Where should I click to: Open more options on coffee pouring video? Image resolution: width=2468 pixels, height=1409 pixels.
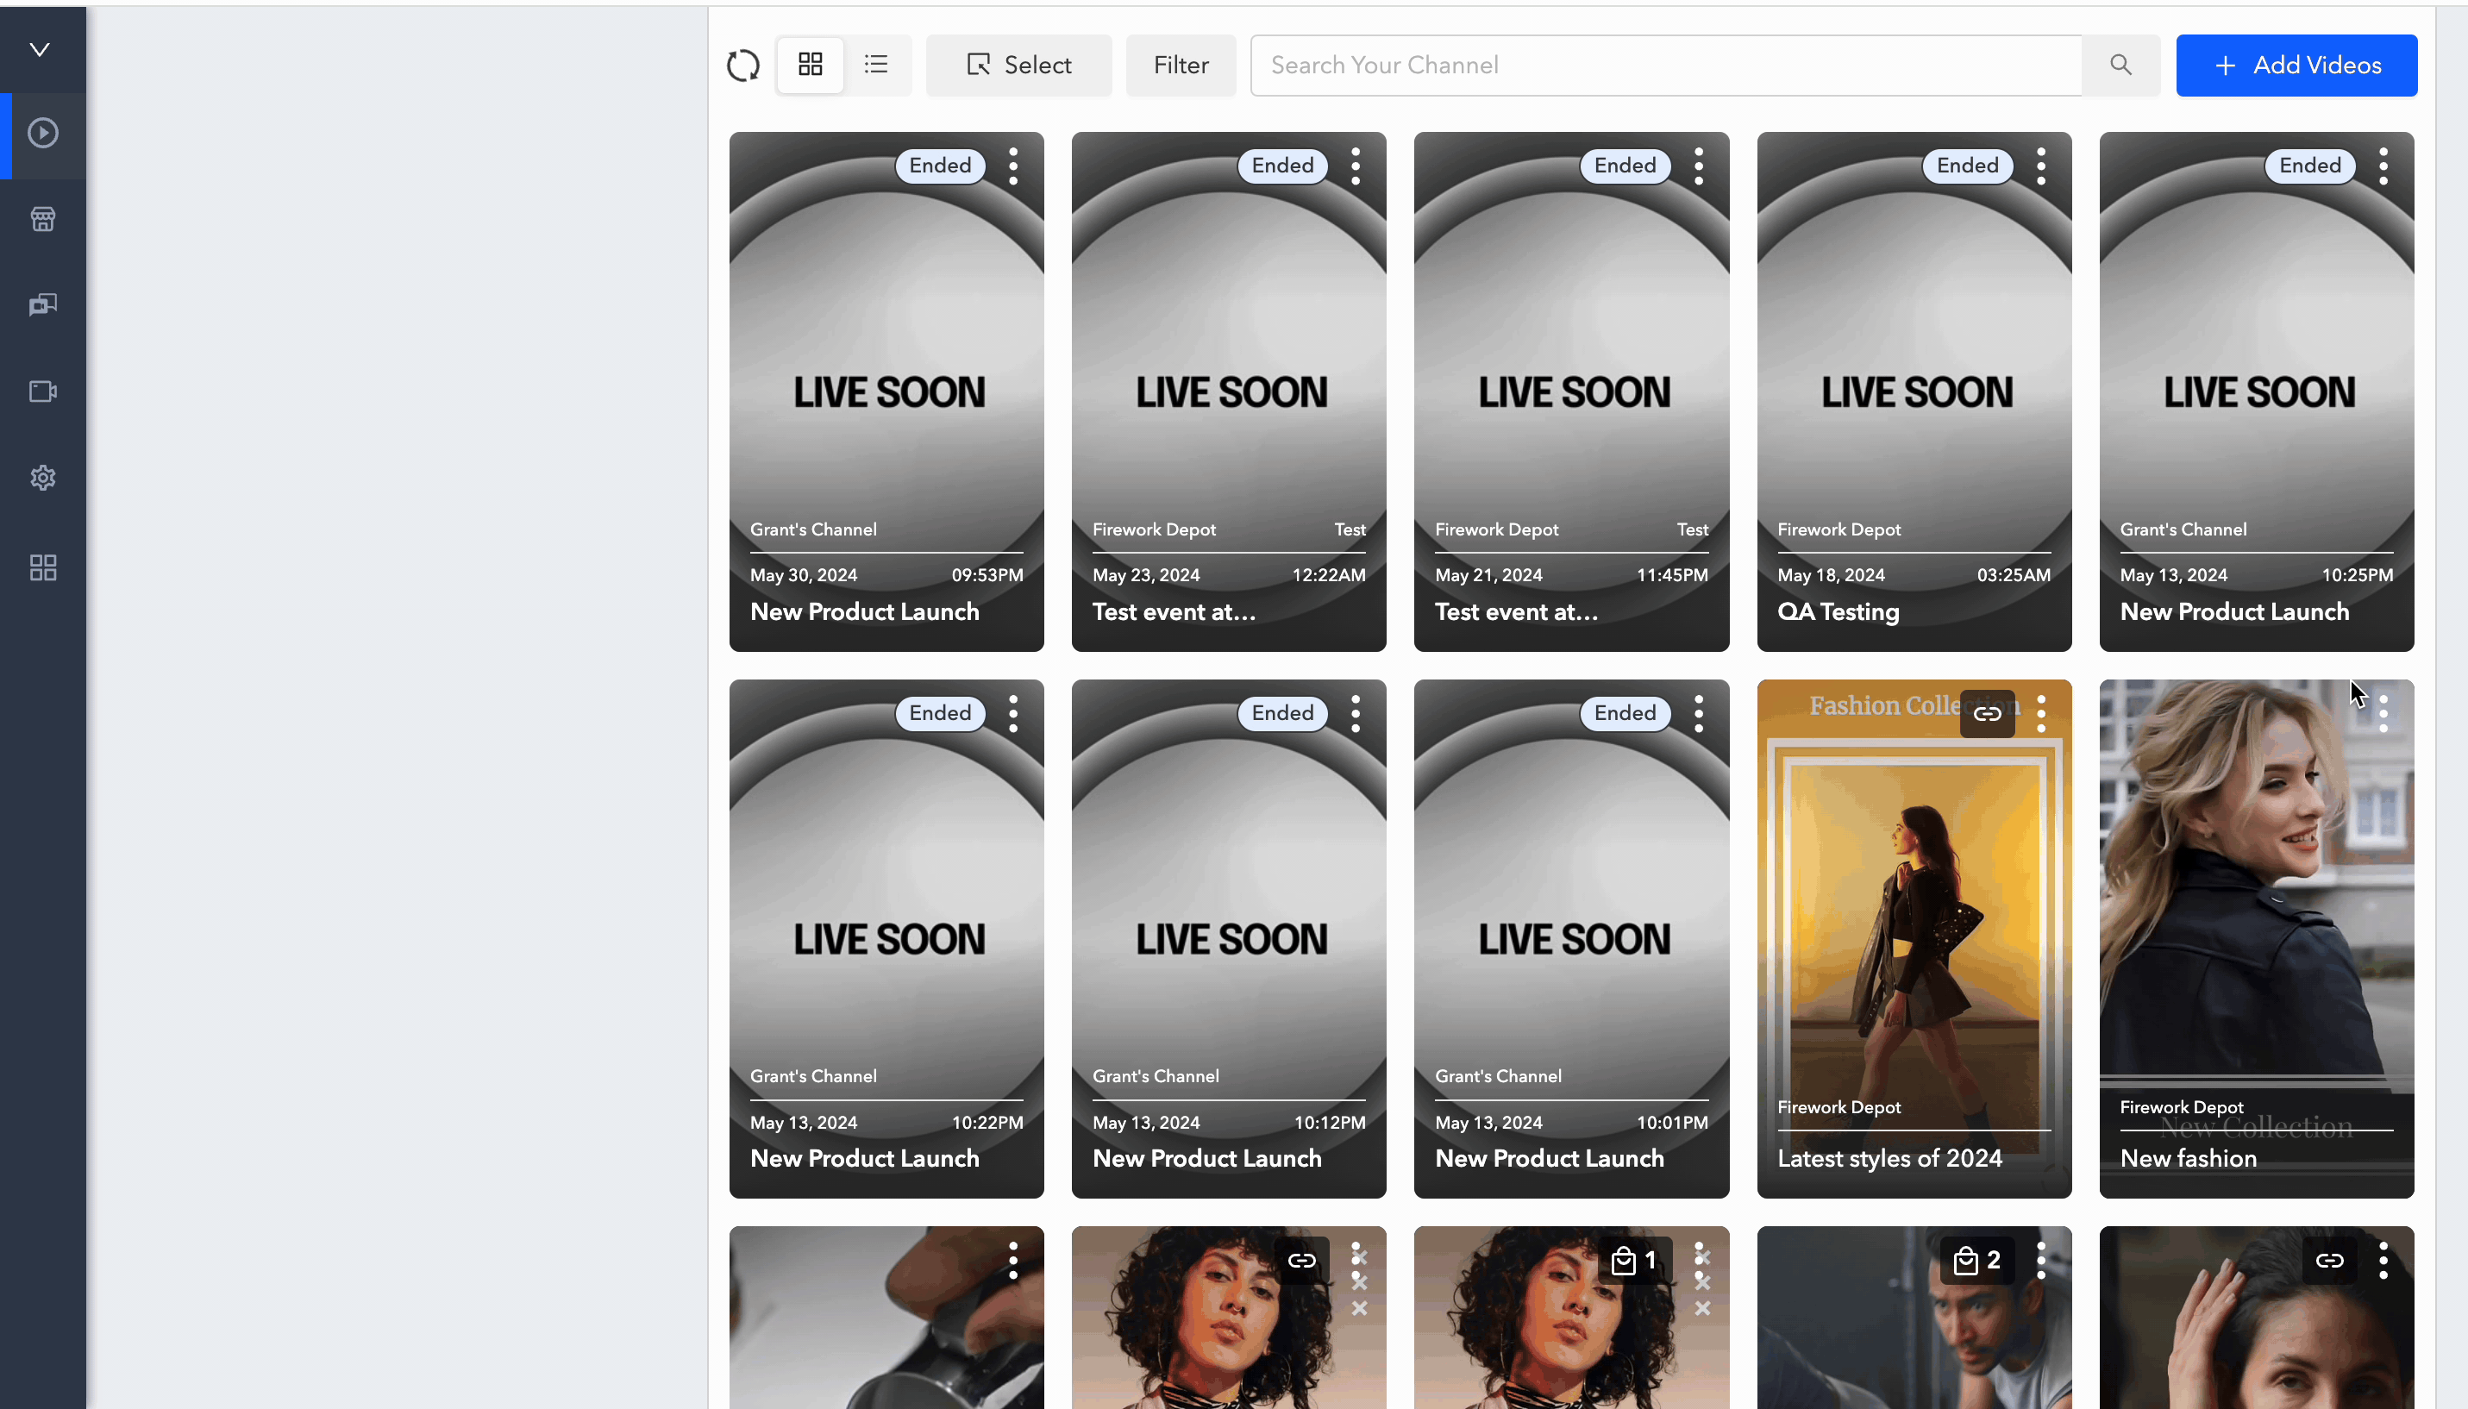click(1013, 1261)
